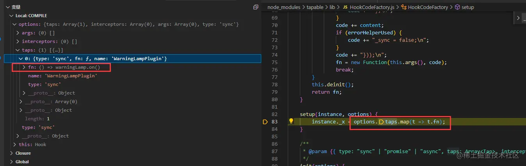Select the length: 1 variable row

point(37,119)
